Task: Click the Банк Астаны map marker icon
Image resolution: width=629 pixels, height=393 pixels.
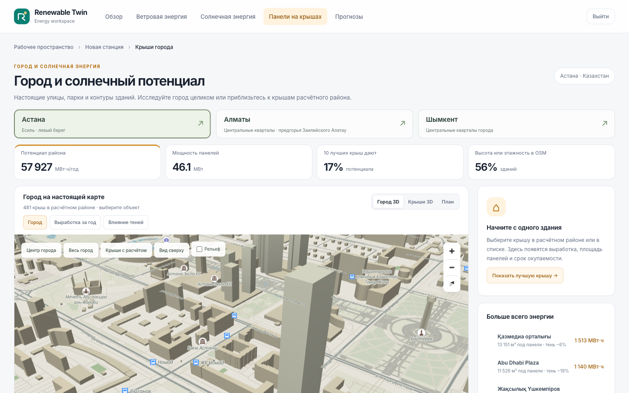Action: [202, 341]
